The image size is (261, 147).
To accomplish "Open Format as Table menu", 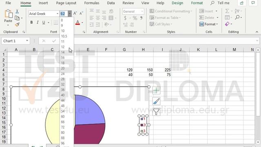I will click(x=165, y=18).
